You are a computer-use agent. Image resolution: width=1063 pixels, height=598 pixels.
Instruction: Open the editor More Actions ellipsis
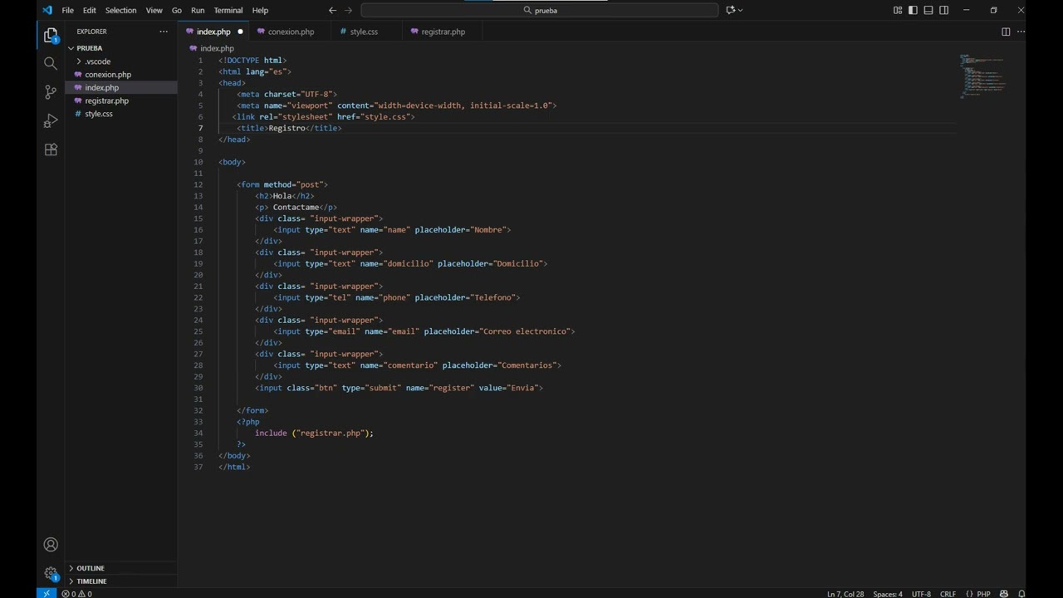point(1021,32)
